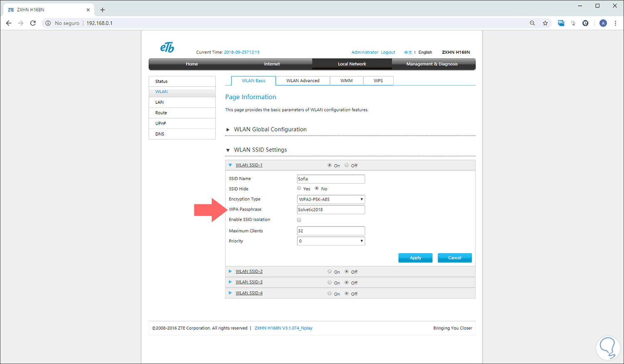Screen dimensions: 624x364
Task: Turn WLAN SSID-3 Off
Action: pyautogui.click(x=347, y=282)
